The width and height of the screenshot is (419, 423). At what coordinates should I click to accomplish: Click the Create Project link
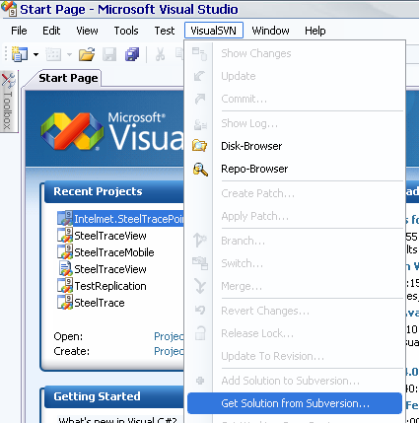pos(169,351)
